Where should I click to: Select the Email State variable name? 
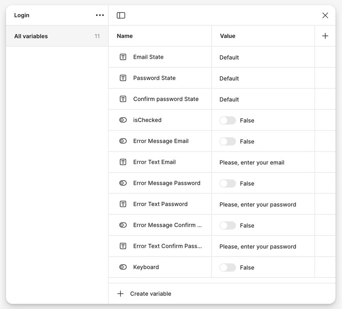coord(148,57)
